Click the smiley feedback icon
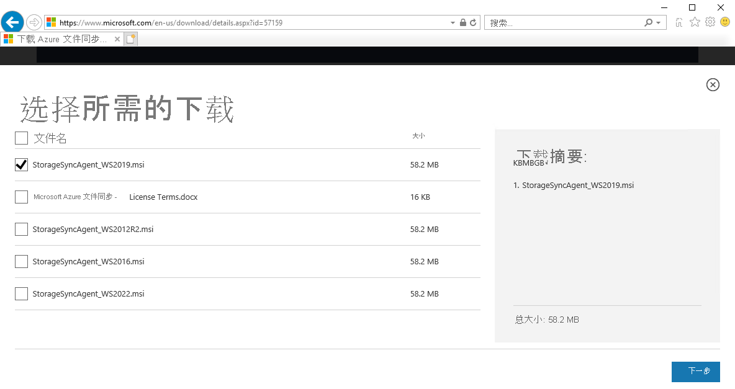735x389 pixels. tap(725, 22)
